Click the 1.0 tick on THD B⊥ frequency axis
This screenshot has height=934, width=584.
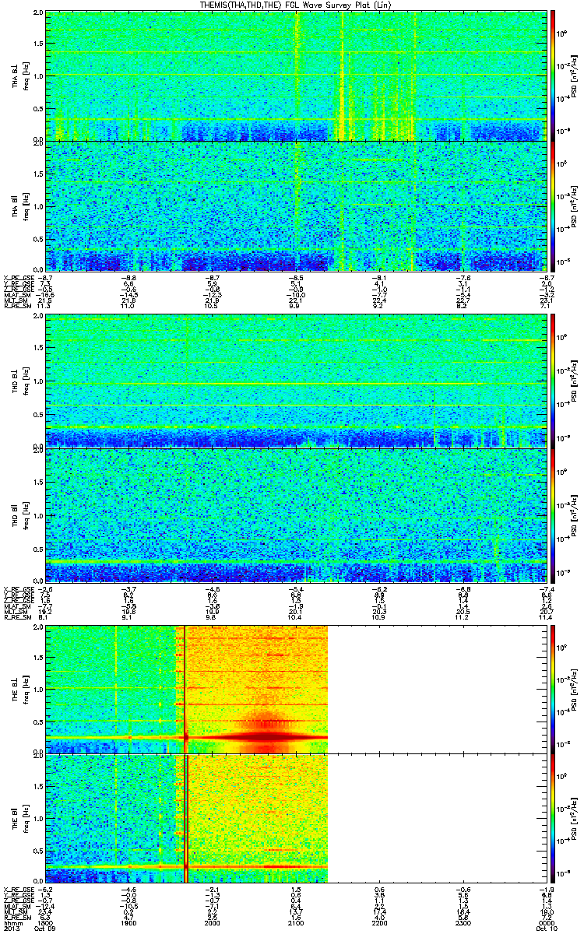pyautogui.click(x=38, y=380)
